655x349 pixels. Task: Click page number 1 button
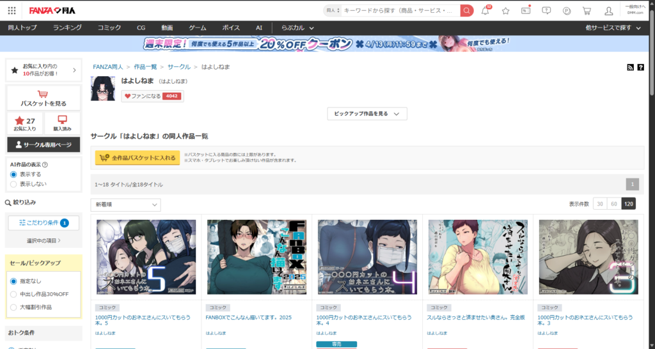click(633, 184)
